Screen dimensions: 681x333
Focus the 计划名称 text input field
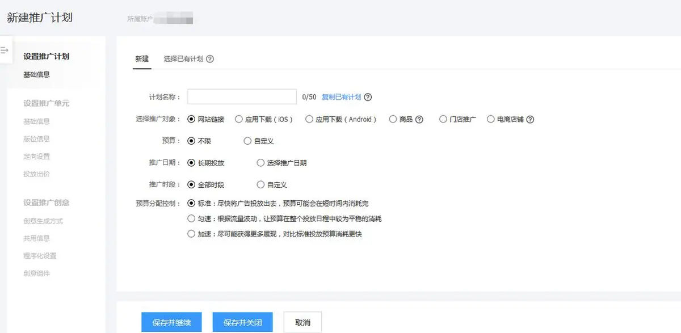242,97
